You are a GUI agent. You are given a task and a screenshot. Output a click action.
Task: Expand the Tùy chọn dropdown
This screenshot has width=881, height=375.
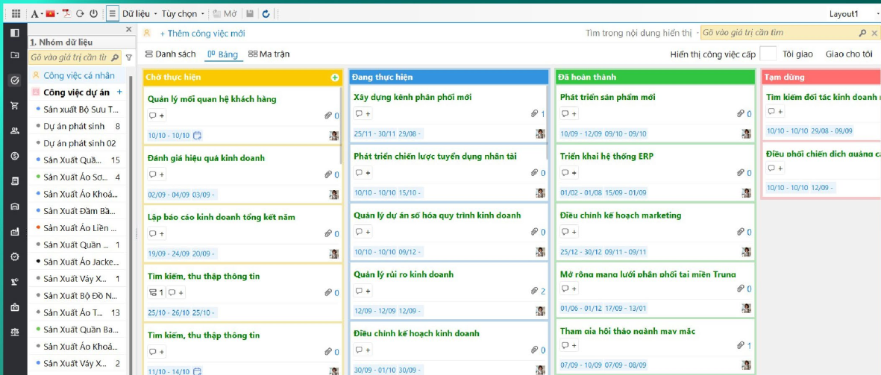pos(183,13)
